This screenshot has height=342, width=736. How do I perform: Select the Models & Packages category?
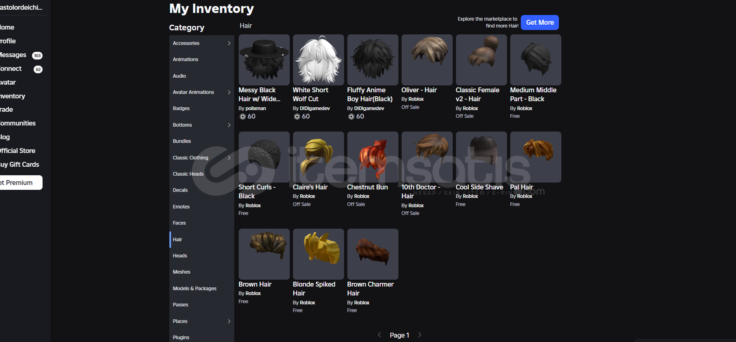tap(202, 289)
